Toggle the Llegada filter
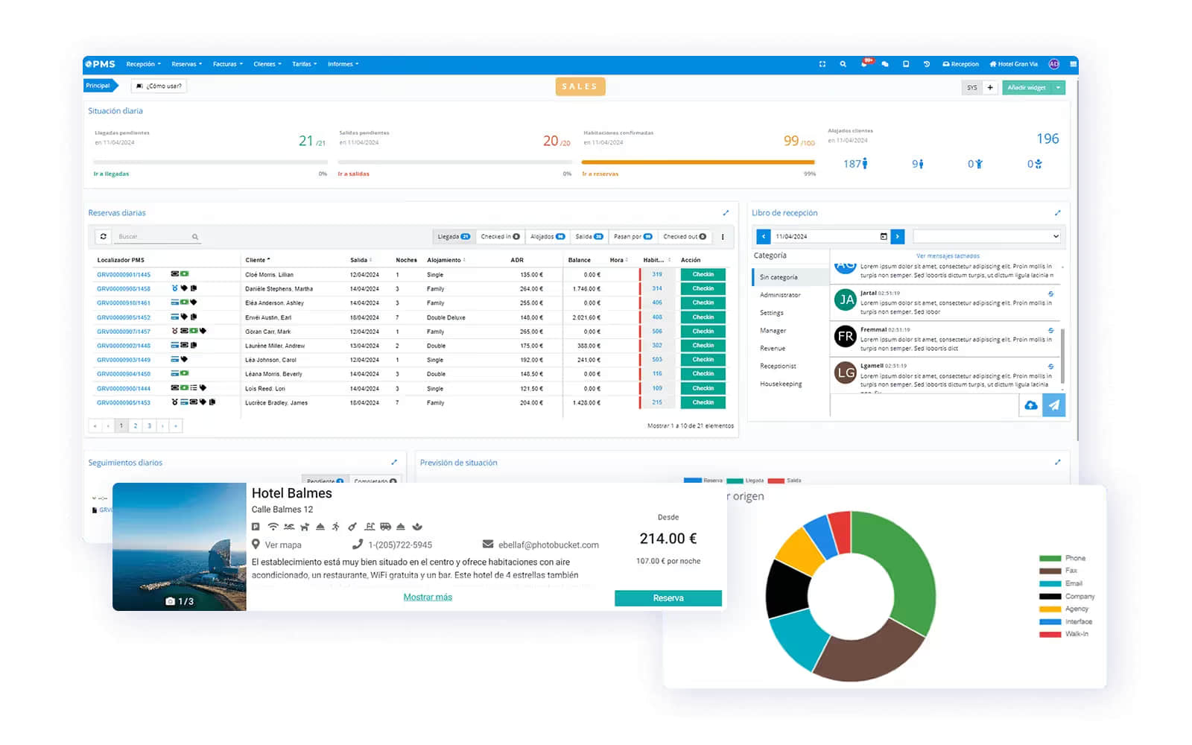 (454, 236)
